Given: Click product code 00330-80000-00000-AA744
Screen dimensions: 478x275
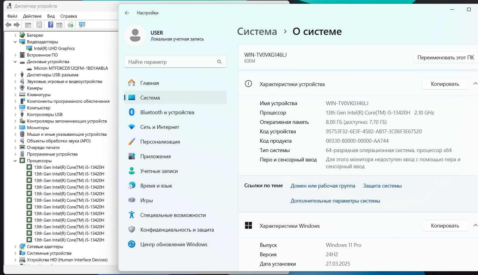Looking at the screenshot, I should click(x=357, y=141).
